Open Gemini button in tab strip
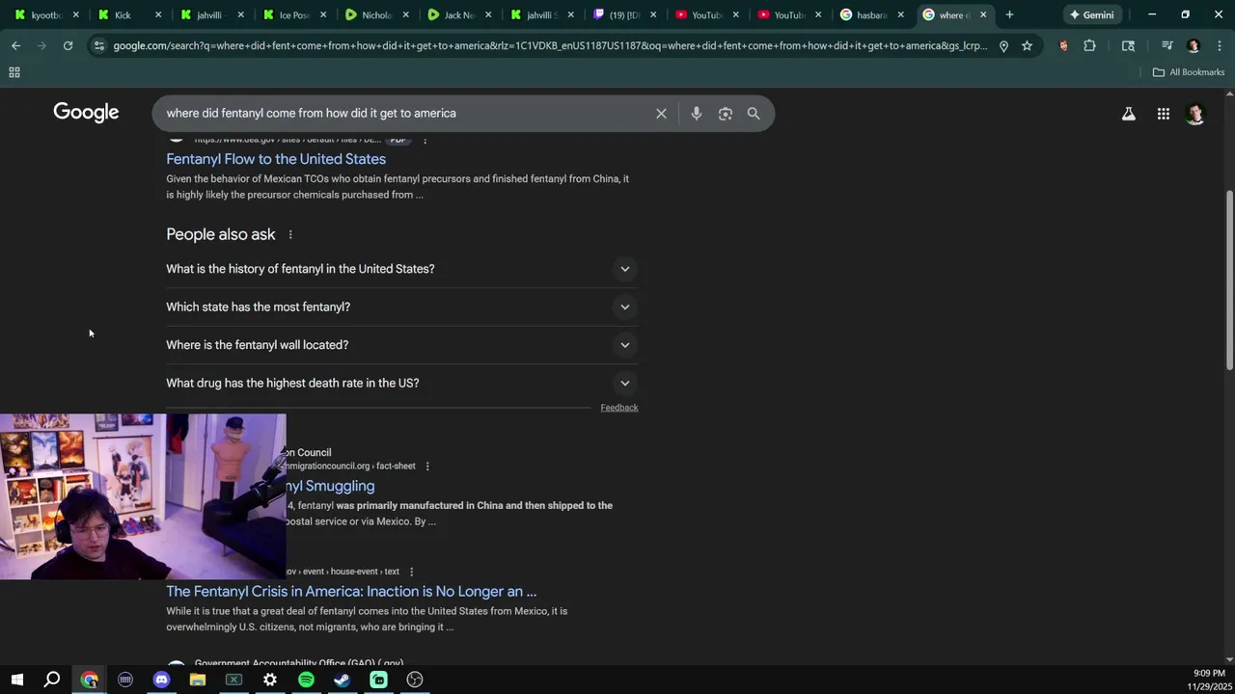This screenshot has height=694, width=1235. click(x=1091, y=14)
